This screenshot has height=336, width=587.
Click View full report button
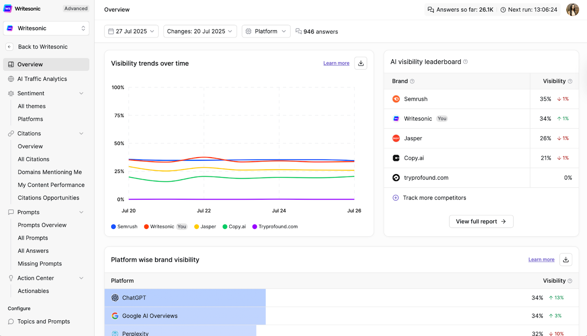click(x=481, y=222)
